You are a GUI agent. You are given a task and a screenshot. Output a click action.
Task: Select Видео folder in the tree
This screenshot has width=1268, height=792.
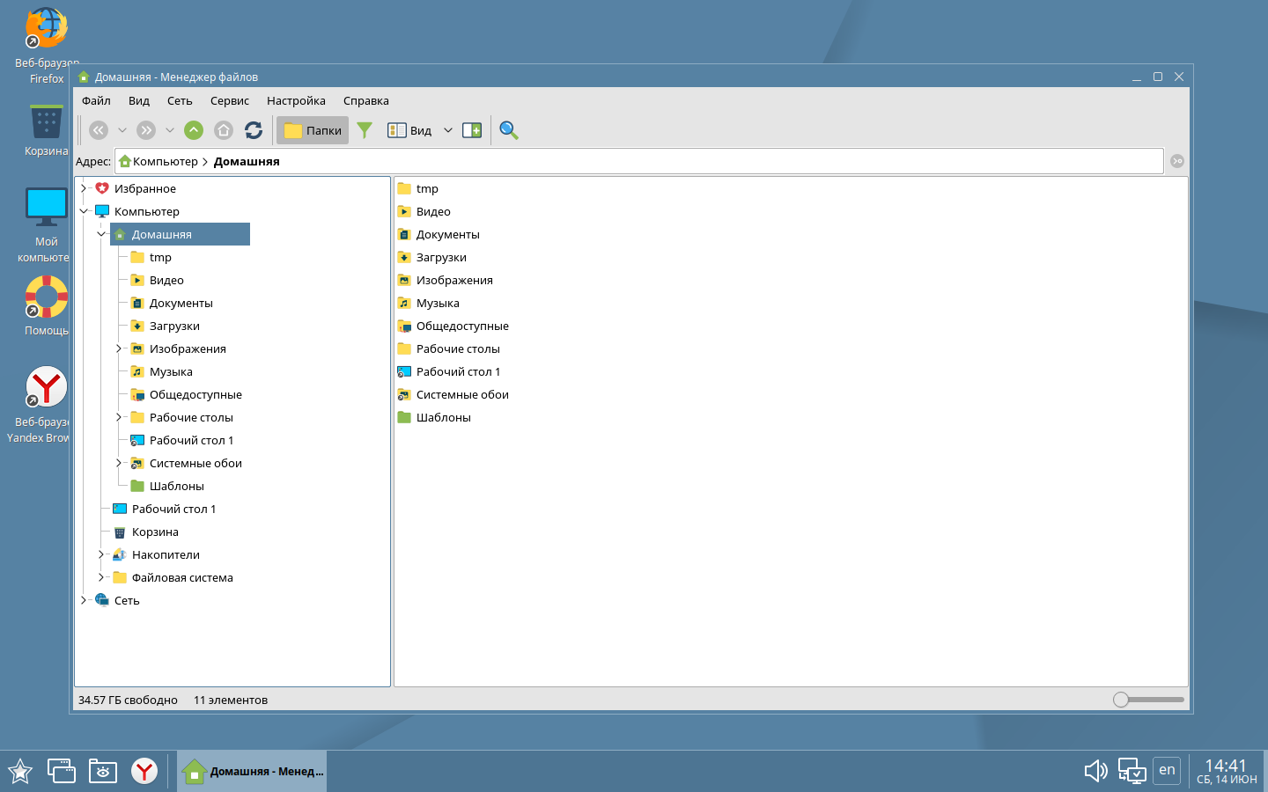[x=158, y=280]
